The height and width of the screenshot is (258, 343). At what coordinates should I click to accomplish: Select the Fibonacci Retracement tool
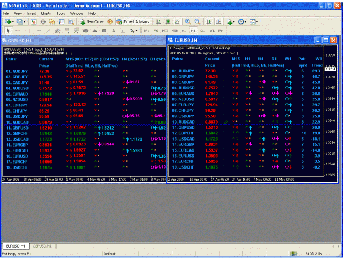[67, 31]
